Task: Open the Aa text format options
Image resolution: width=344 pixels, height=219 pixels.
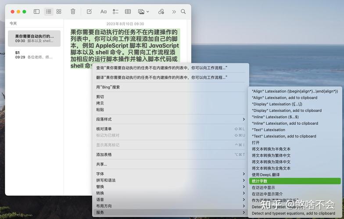Action: [104, 11]
